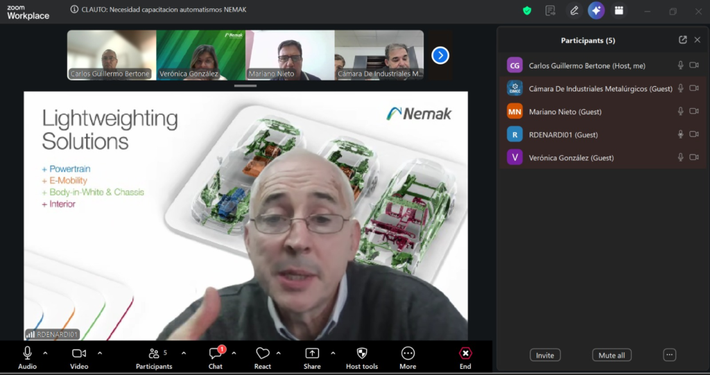Open the AI Companion sparkle icon
Image resolution: width=710 pixels, height=375 pixels.
[x=596, y=10]
